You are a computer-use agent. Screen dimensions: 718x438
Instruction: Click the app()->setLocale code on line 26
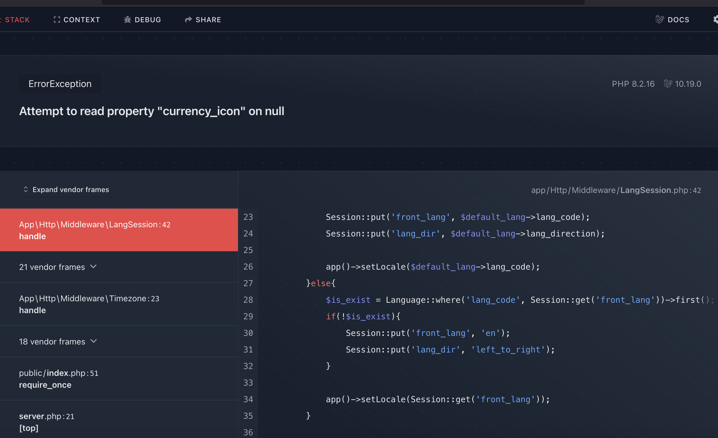tap(433, 267)
